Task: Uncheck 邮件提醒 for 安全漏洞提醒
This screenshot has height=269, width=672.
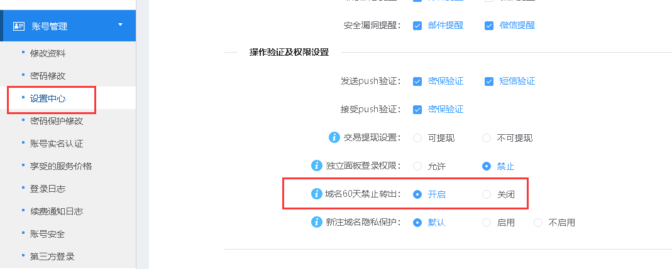Action: (417, 26)
